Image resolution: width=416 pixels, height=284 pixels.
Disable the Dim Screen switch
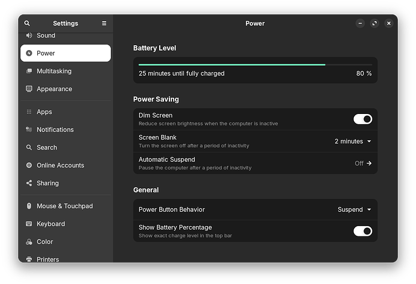(362, 119)
